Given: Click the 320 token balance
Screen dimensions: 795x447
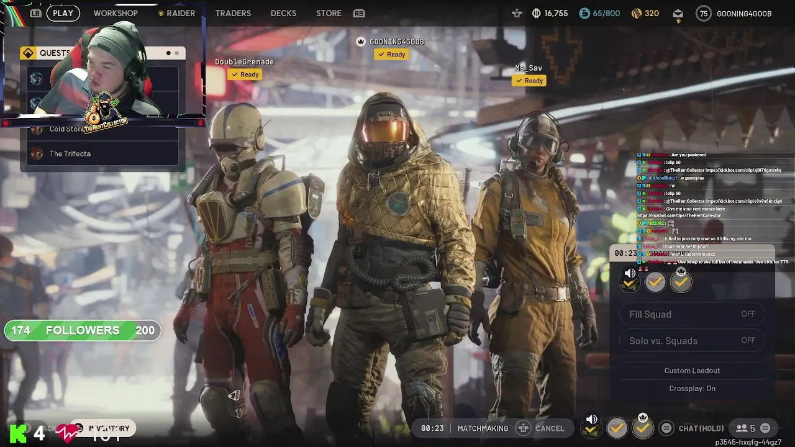Looking at the screenshot, I should (x=652, y=13).
